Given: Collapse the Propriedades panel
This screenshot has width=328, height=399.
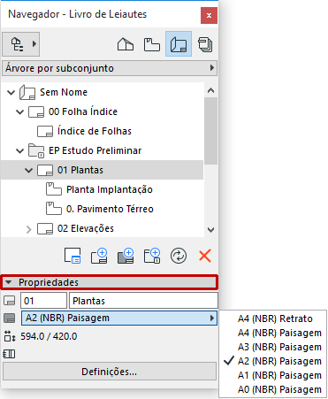Looking at the screenshot, I should pos(110,282).
